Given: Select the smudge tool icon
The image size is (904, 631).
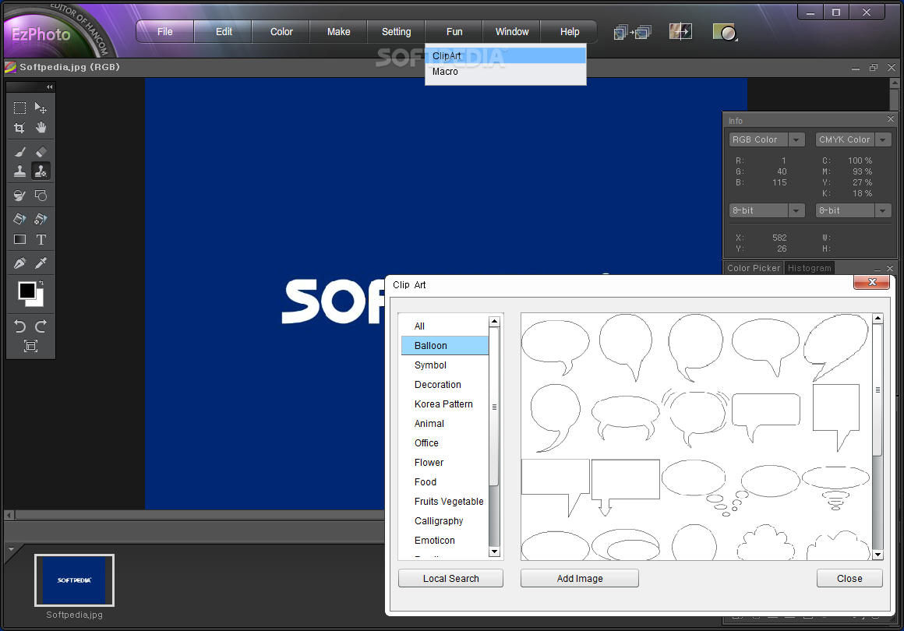Looking at the screenshot, I should (x=19, y=196).
